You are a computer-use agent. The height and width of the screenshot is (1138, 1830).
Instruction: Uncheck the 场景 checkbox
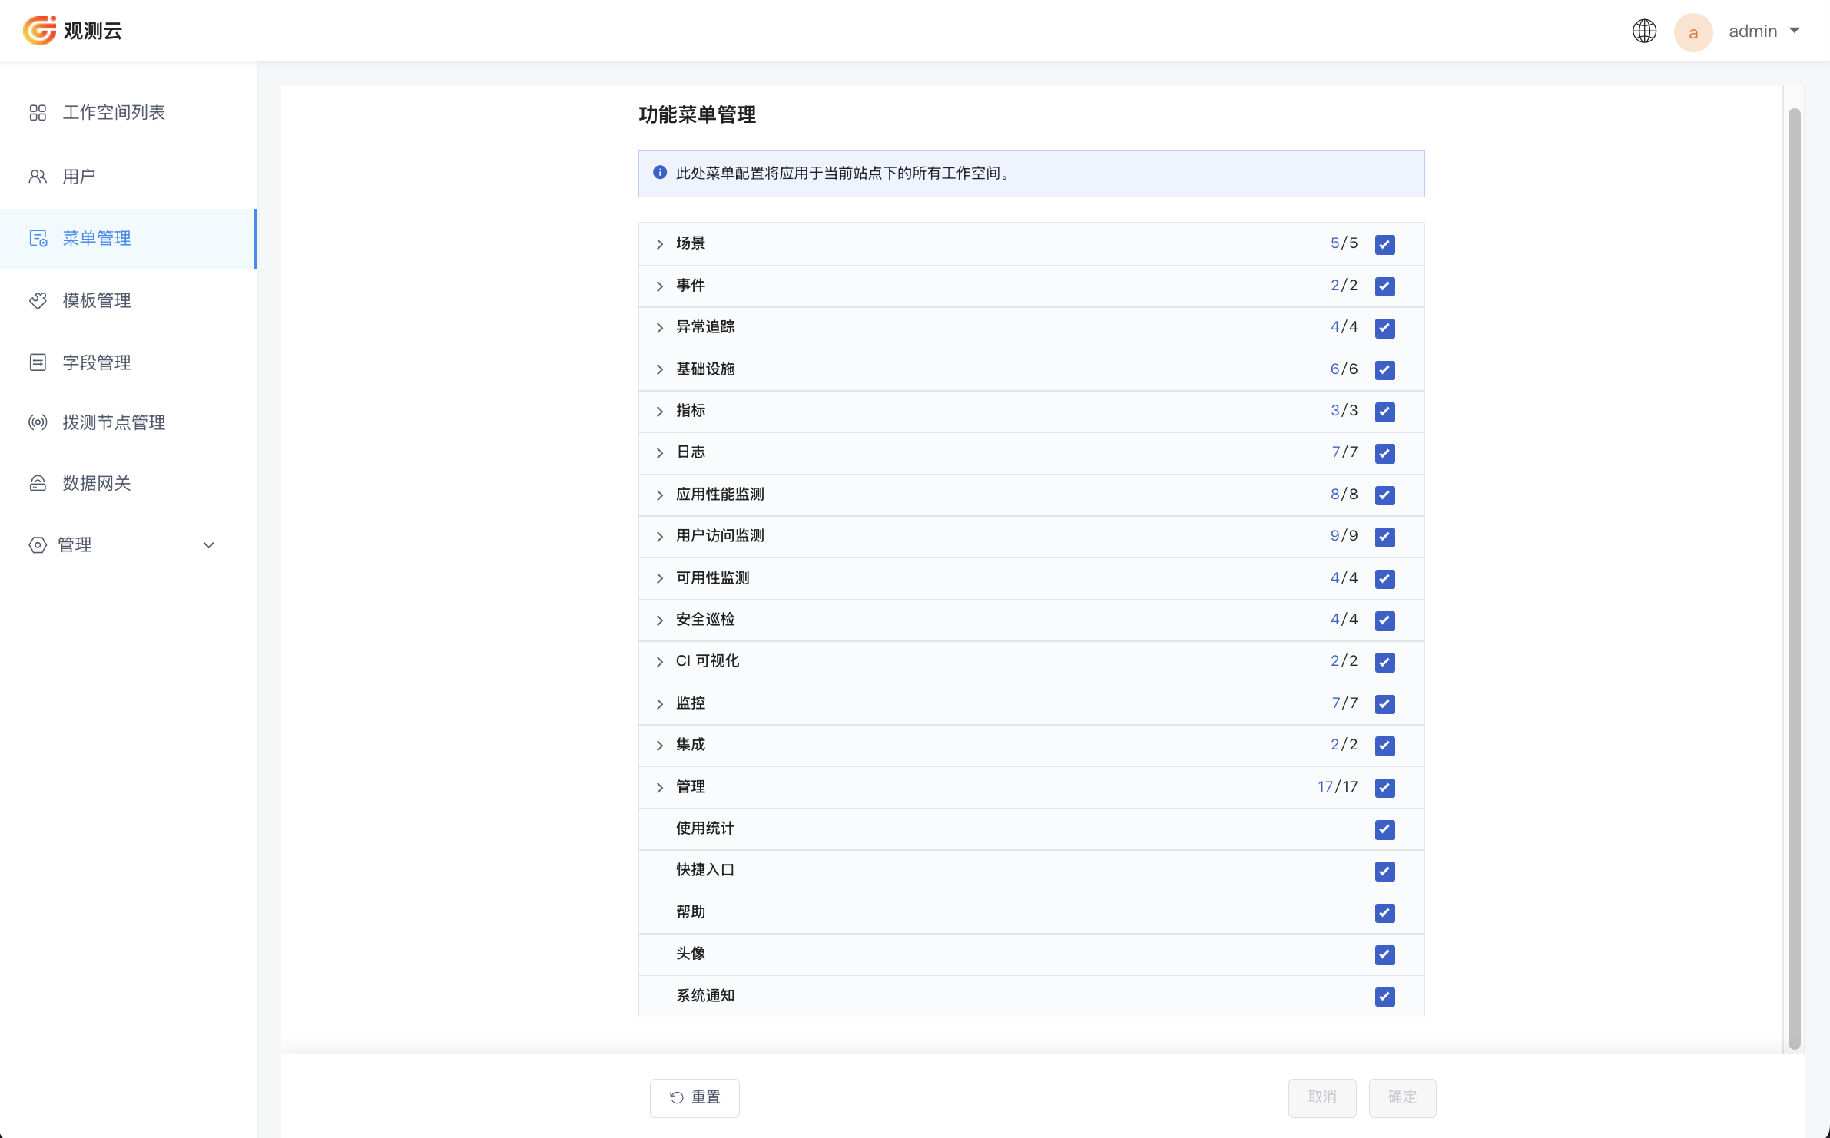(1385, 244)
